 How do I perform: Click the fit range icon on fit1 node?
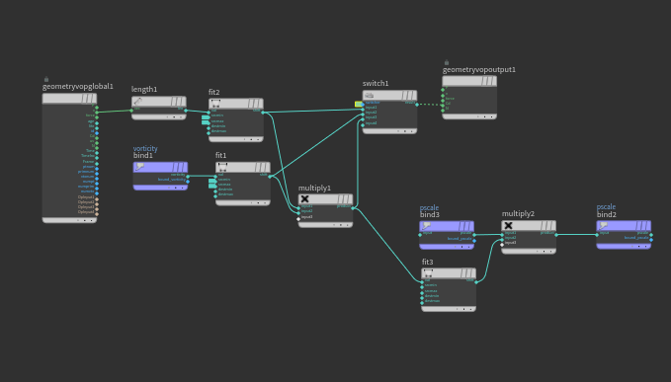(x=222, y=167)
